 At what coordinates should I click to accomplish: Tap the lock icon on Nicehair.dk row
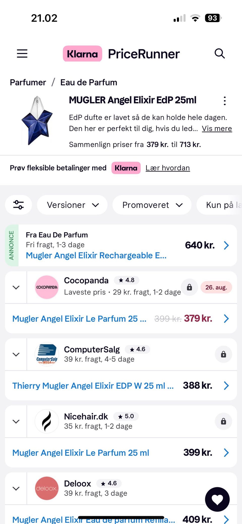coord(223,422)
